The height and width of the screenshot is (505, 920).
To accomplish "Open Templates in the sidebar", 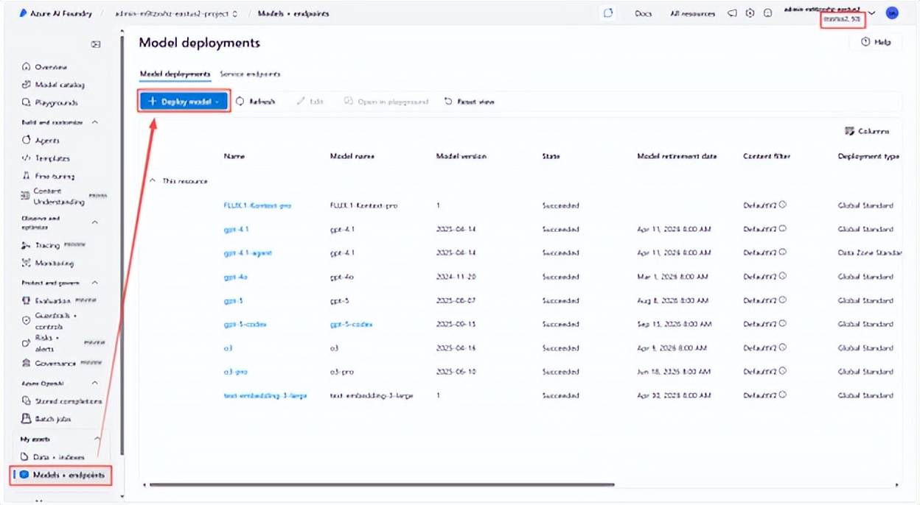I will (x=46, y=158).
